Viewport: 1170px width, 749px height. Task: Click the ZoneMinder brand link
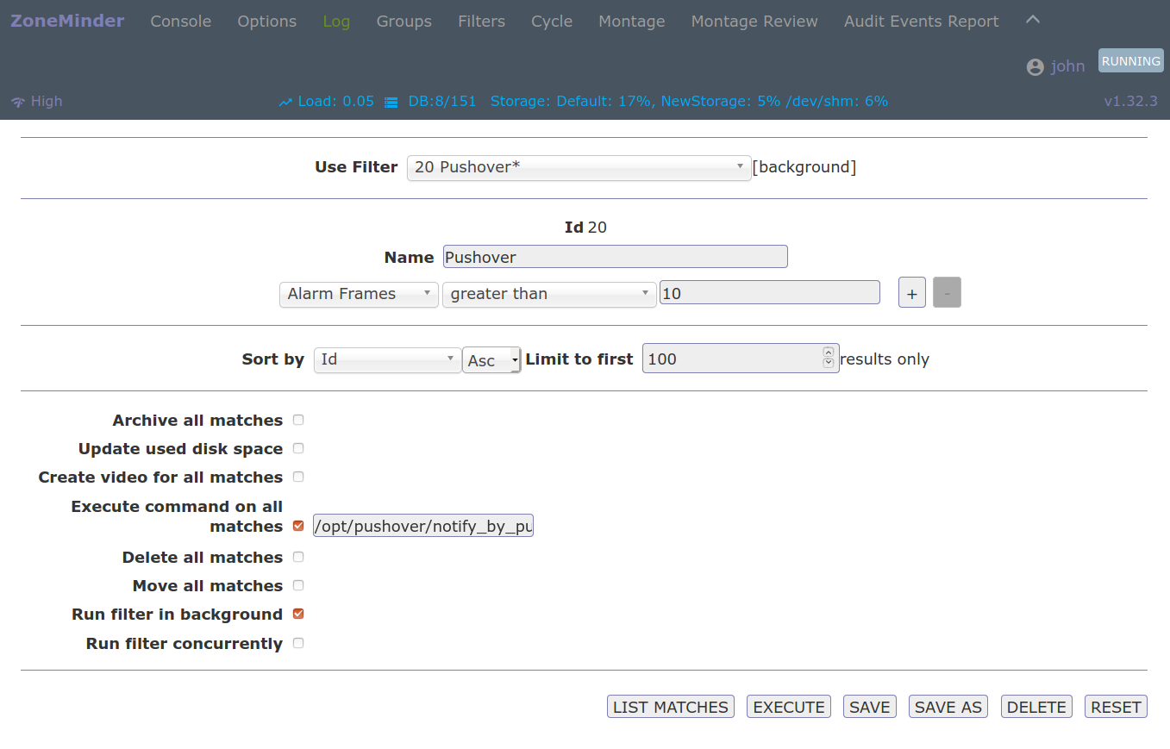point(67,21)
